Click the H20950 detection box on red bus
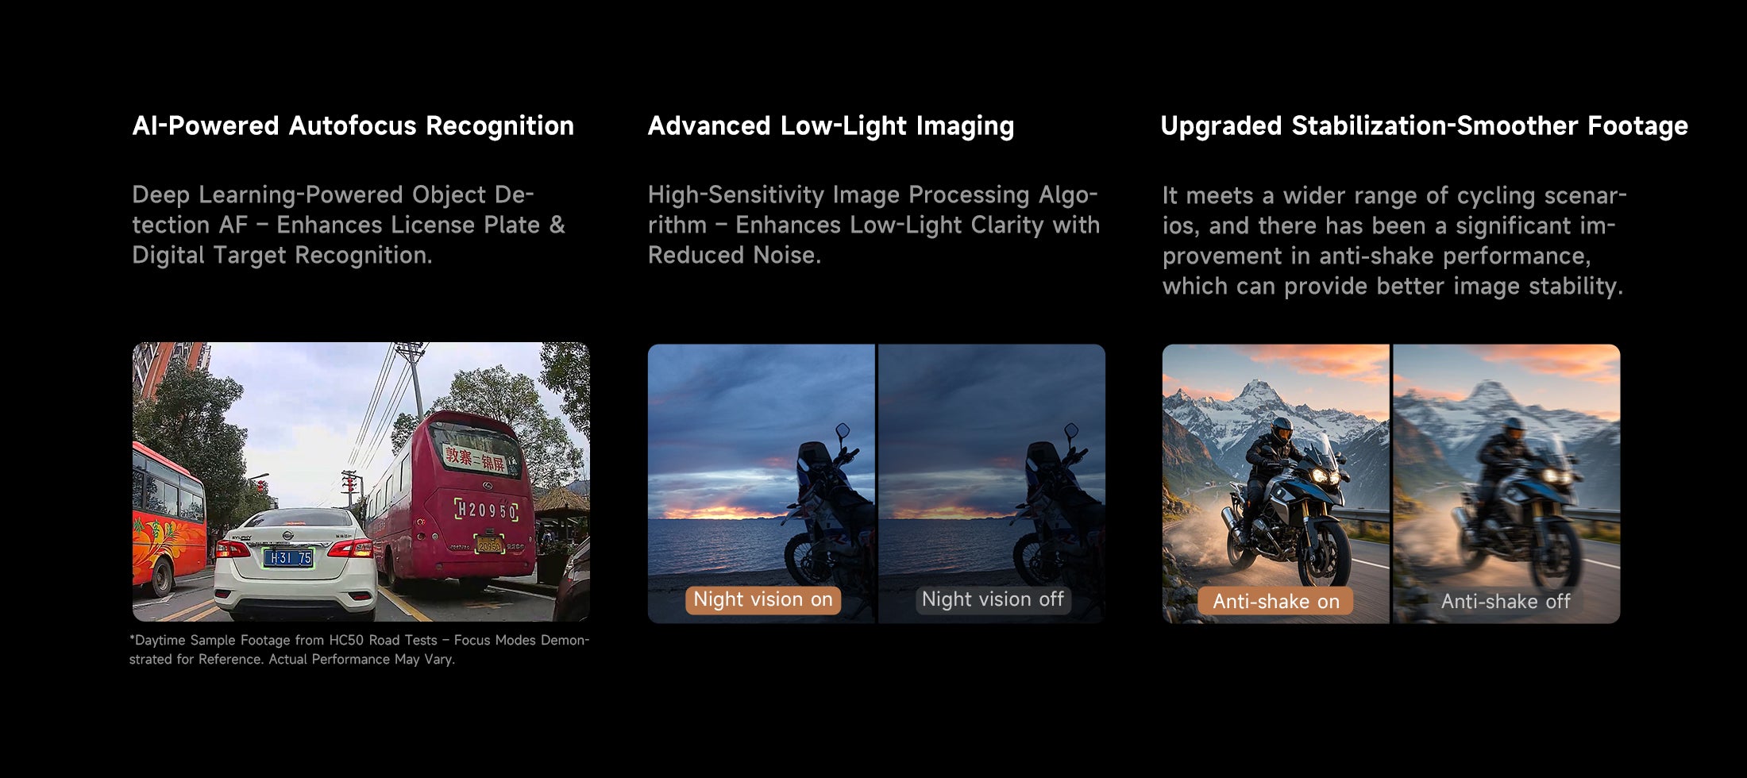 coord(486,510)
